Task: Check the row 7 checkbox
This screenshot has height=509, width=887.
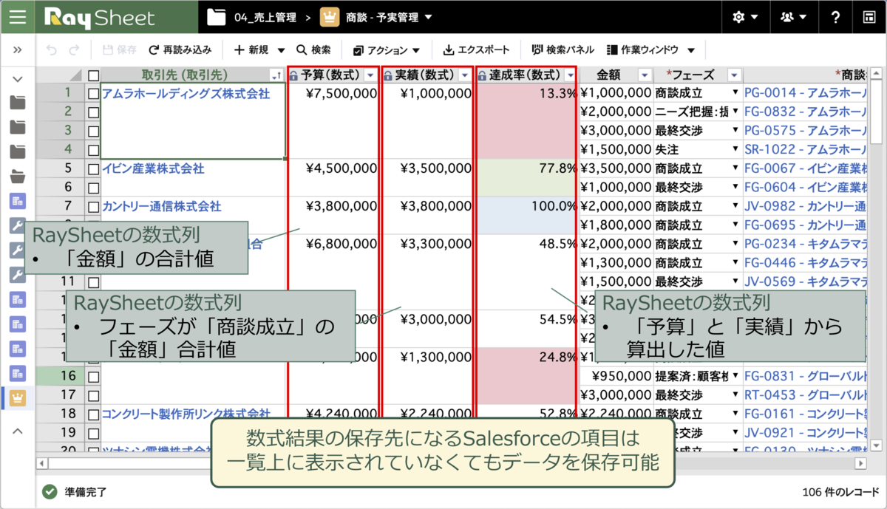Action: point(93,207)
